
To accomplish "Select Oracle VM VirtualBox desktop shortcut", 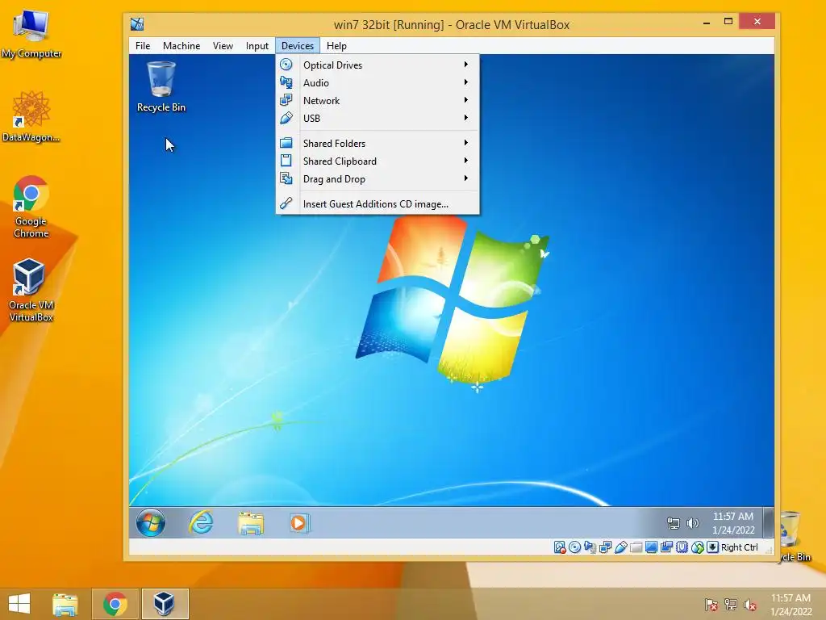I will tap(31, 290).
